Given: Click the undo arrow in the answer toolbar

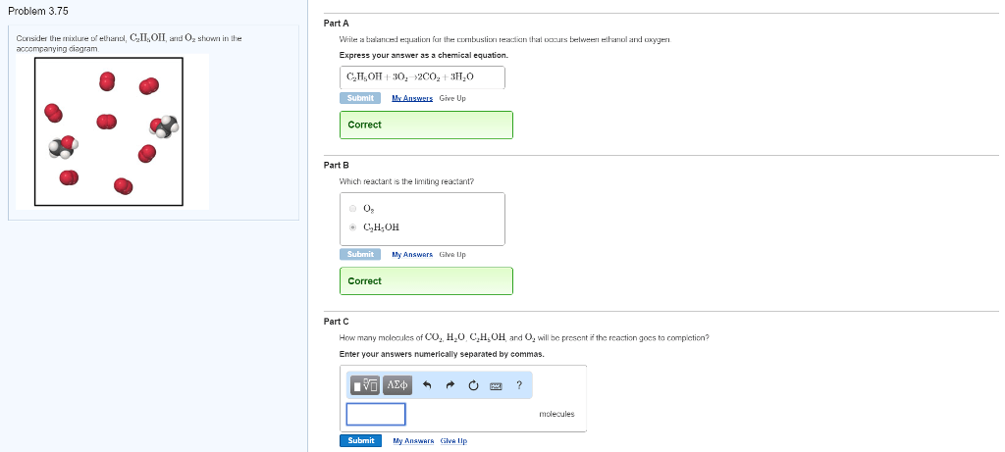Looking at the screenshot, I should click(428, 385).
